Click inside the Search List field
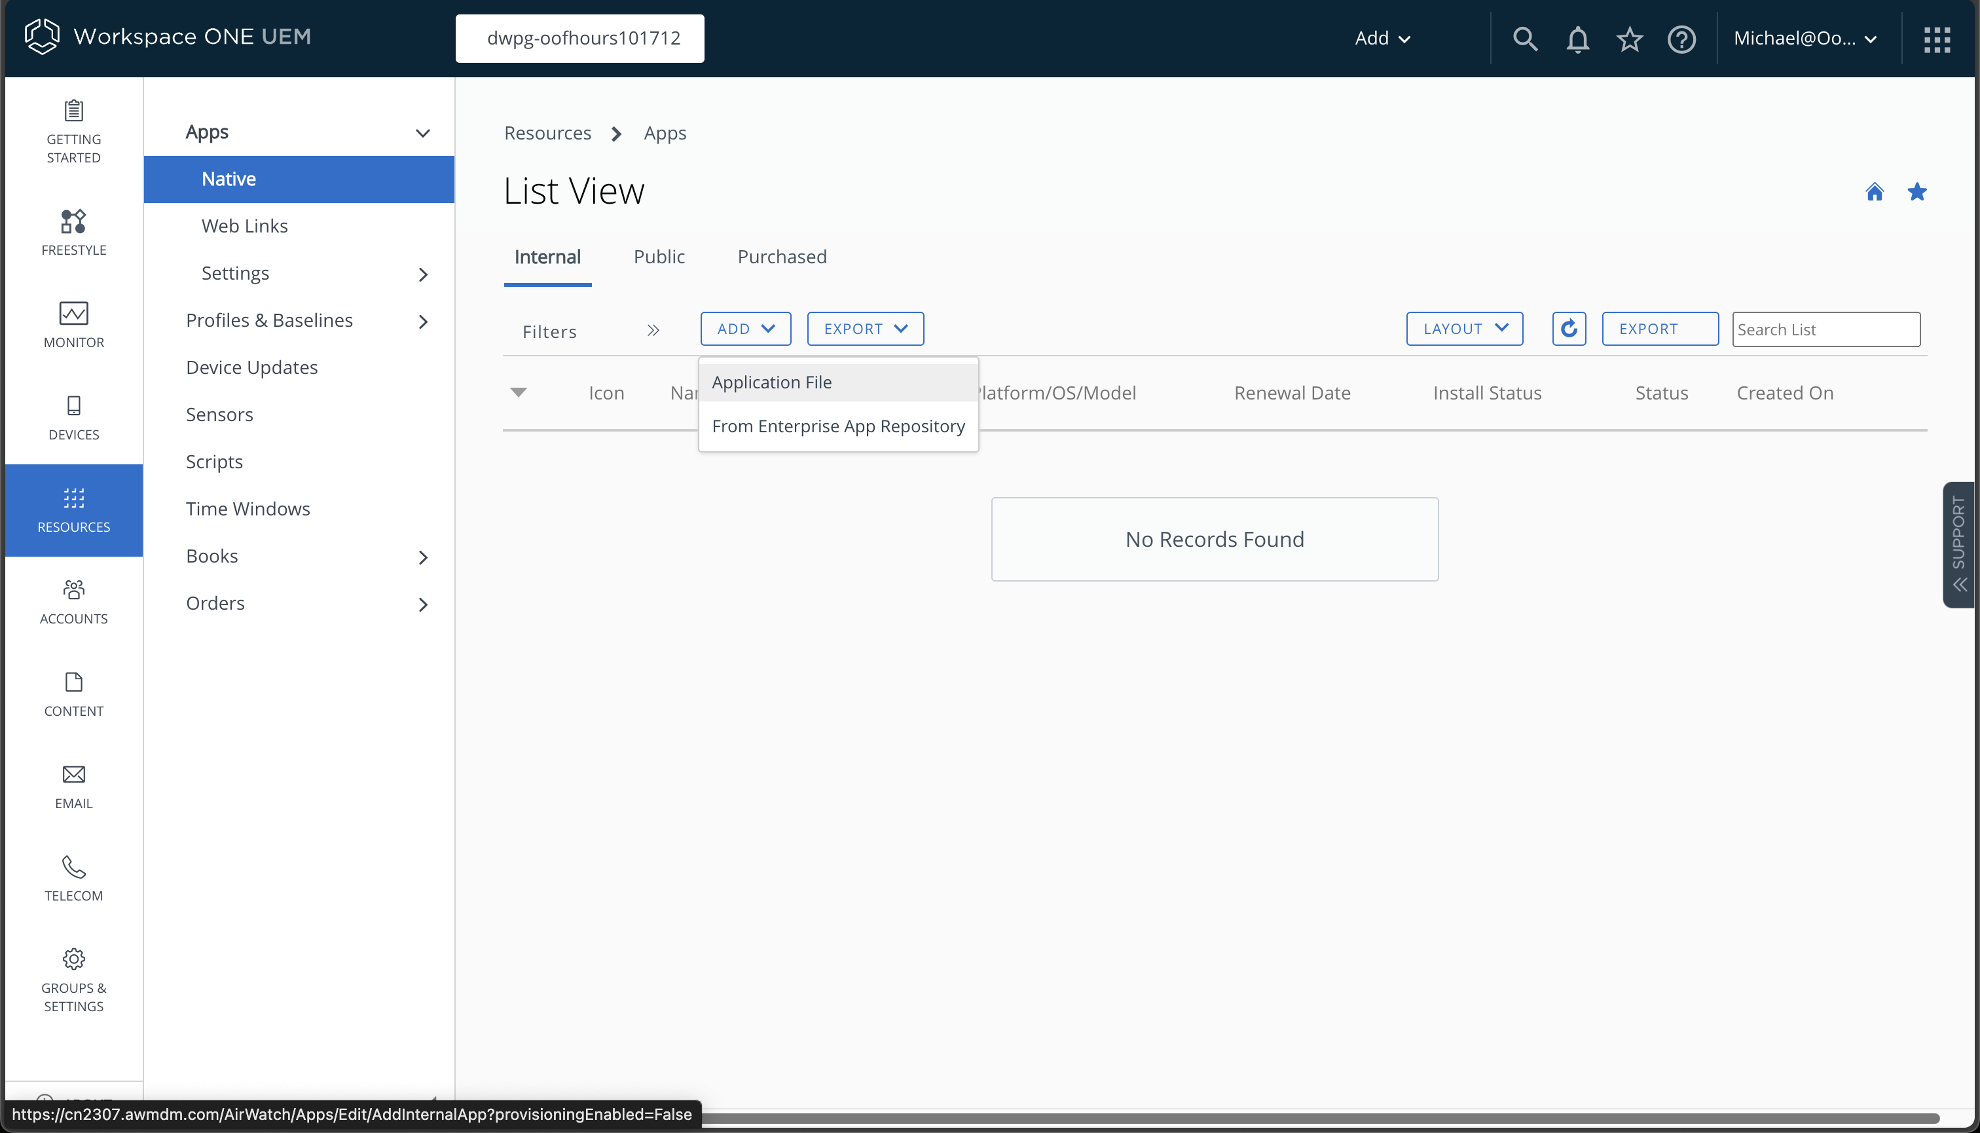This screenshot has height=1133, width=1980. [x=1825, y=328]
